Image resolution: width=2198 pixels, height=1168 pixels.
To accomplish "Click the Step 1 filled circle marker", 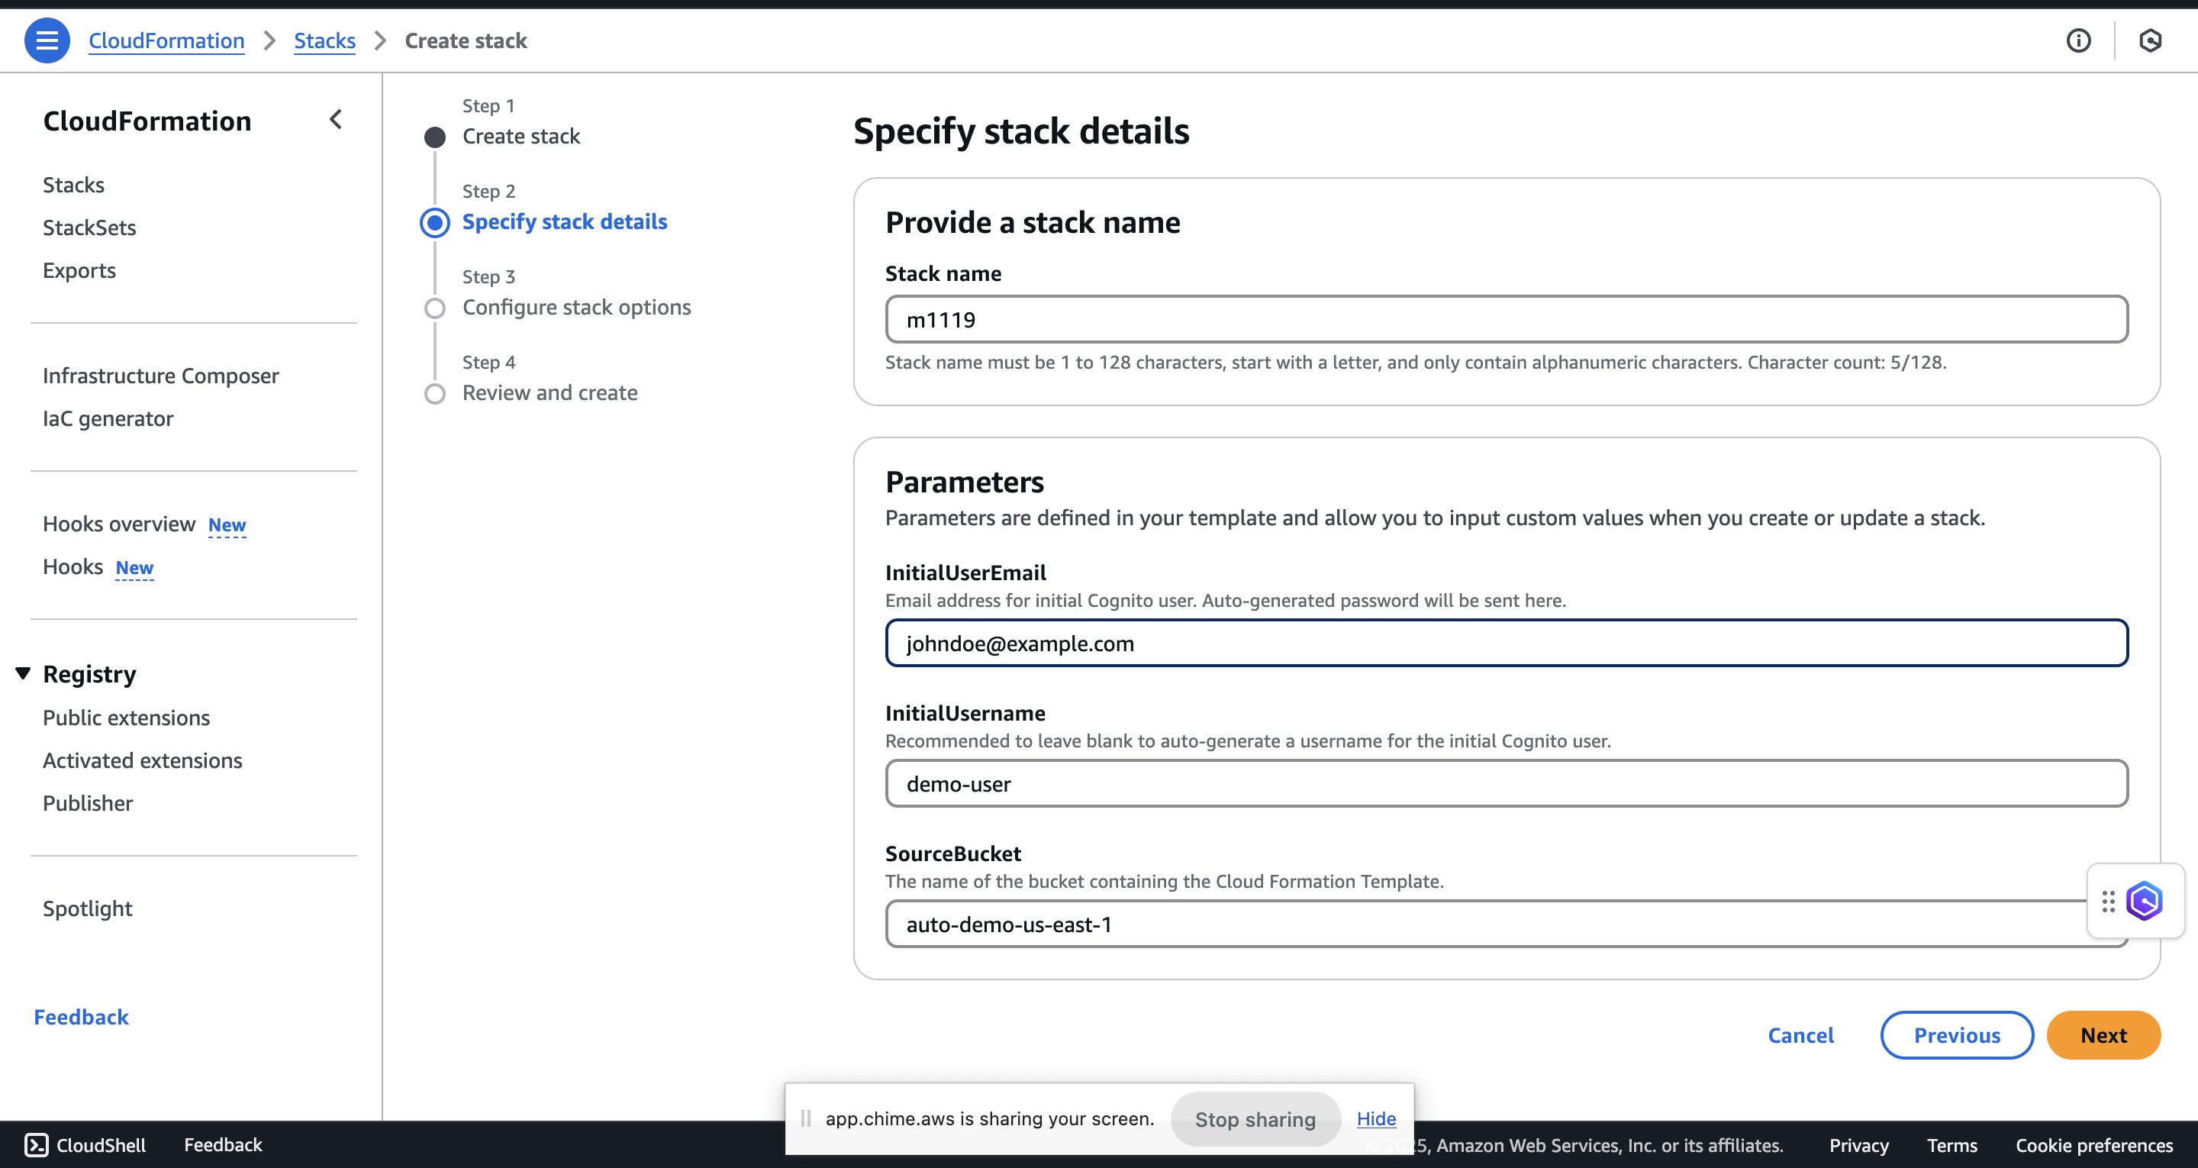I will 435,137.
